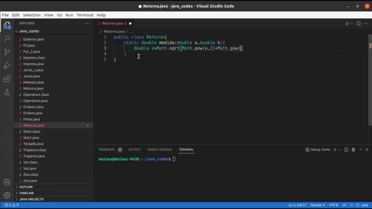This screenshot has width=372, height=209.
Task: Open the Terminal menu
Action: (85, 15)
